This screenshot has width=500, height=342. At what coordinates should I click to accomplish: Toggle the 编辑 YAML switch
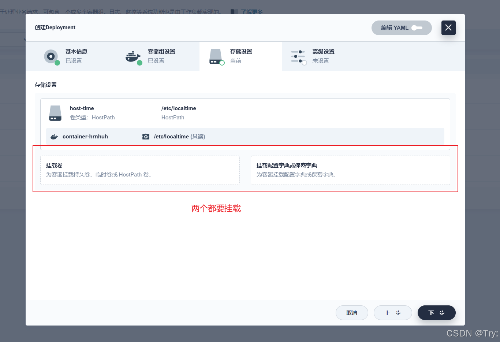click(x=417, y=28)
